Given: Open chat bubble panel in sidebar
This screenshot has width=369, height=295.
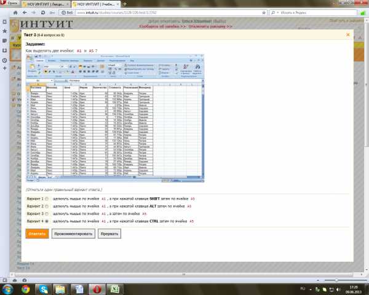Looking at the screenshot, I should click(4, 41).
